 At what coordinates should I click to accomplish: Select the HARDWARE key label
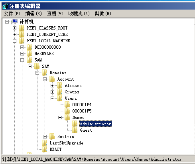(x=44, y=53)
